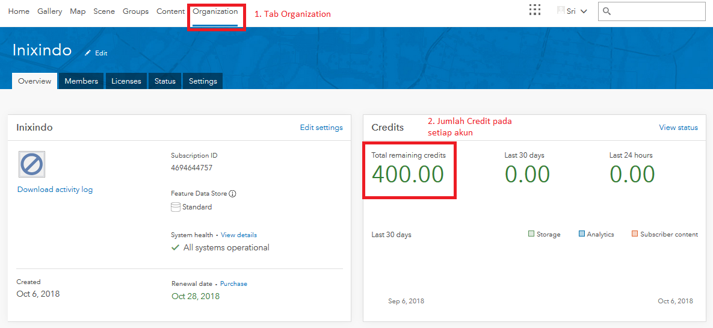Toggle the Storage legend swatch
This screenshot has width=713, height=328.
pos(531,234)
